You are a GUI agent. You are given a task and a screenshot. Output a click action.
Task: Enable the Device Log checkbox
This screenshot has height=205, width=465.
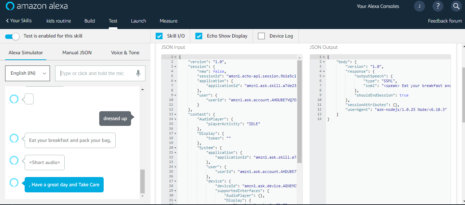261,36
